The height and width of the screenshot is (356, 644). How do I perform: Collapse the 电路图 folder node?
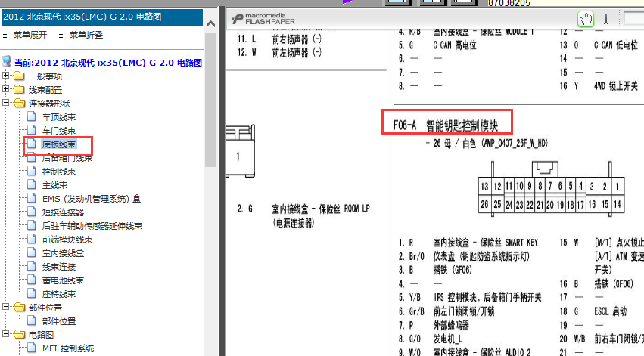[5, 334]
